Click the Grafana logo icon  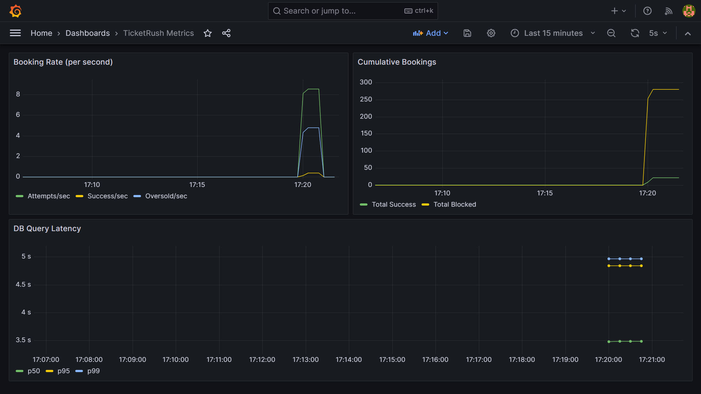point(15,11)
